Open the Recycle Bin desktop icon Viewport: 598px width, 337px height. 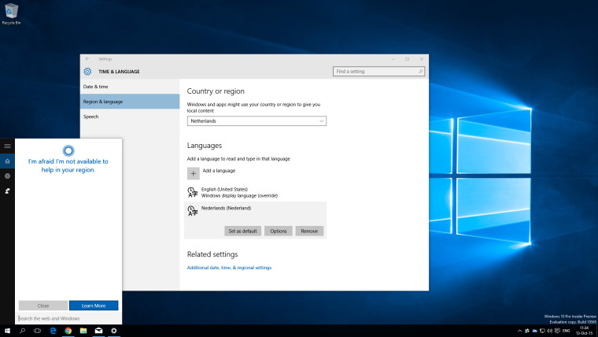[x=11, y=14]
